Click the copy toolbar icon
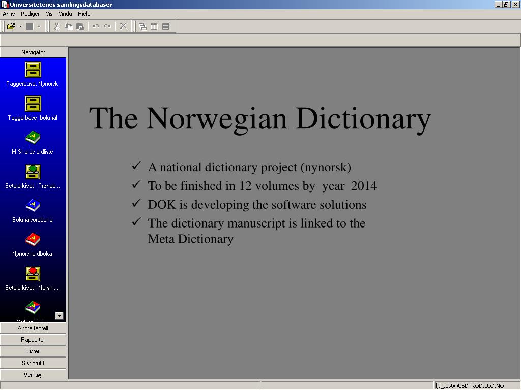The width and height of the screenshot is (521, 390). [69, 26]
